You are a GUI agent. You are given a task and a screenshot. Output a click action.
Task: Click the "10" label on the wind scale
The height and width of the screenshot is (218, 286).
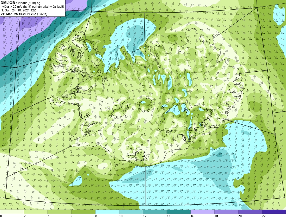coord(121,216)
